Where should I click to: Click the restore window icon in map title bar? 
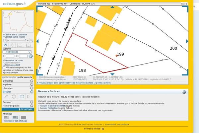click(x=182, y=4)
